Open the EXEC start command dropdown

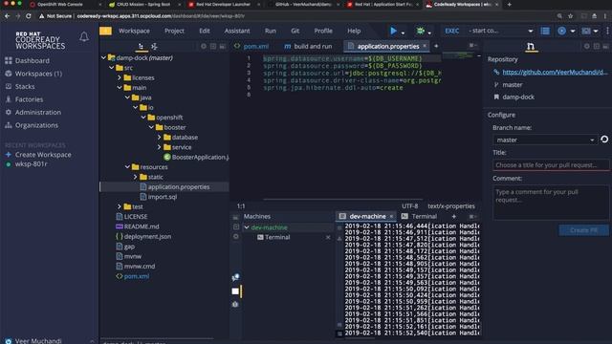pos(531,31)
